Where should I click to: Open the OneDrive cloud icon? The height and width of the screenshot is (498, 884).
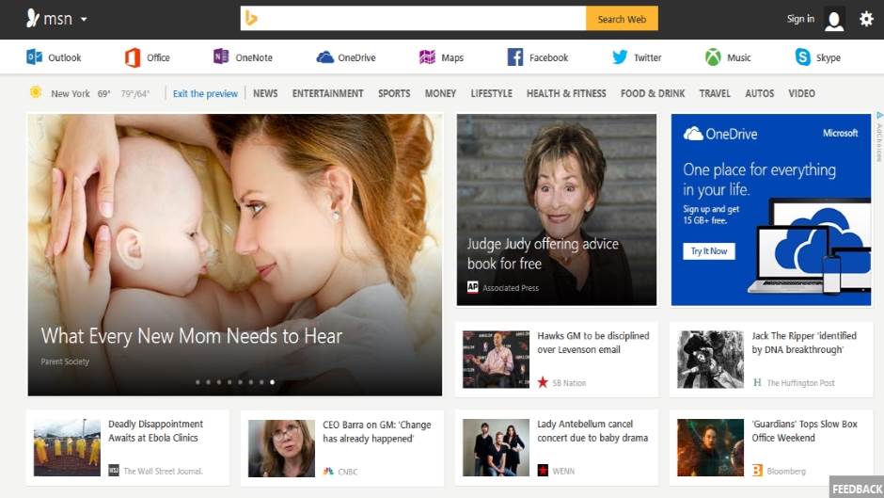(x=325, y=57)
